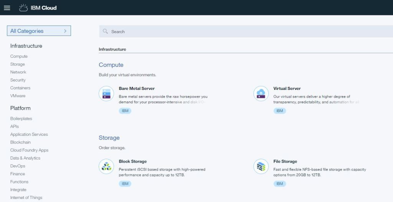Open the Data & Analytics category

[25, 158]
